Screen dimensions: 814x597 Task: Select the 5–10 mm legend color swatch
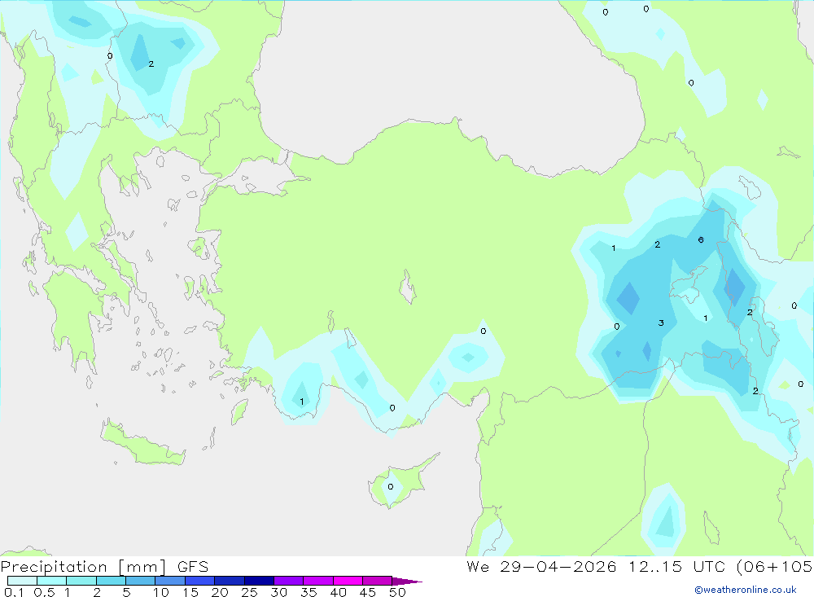(x=140, y=581)
